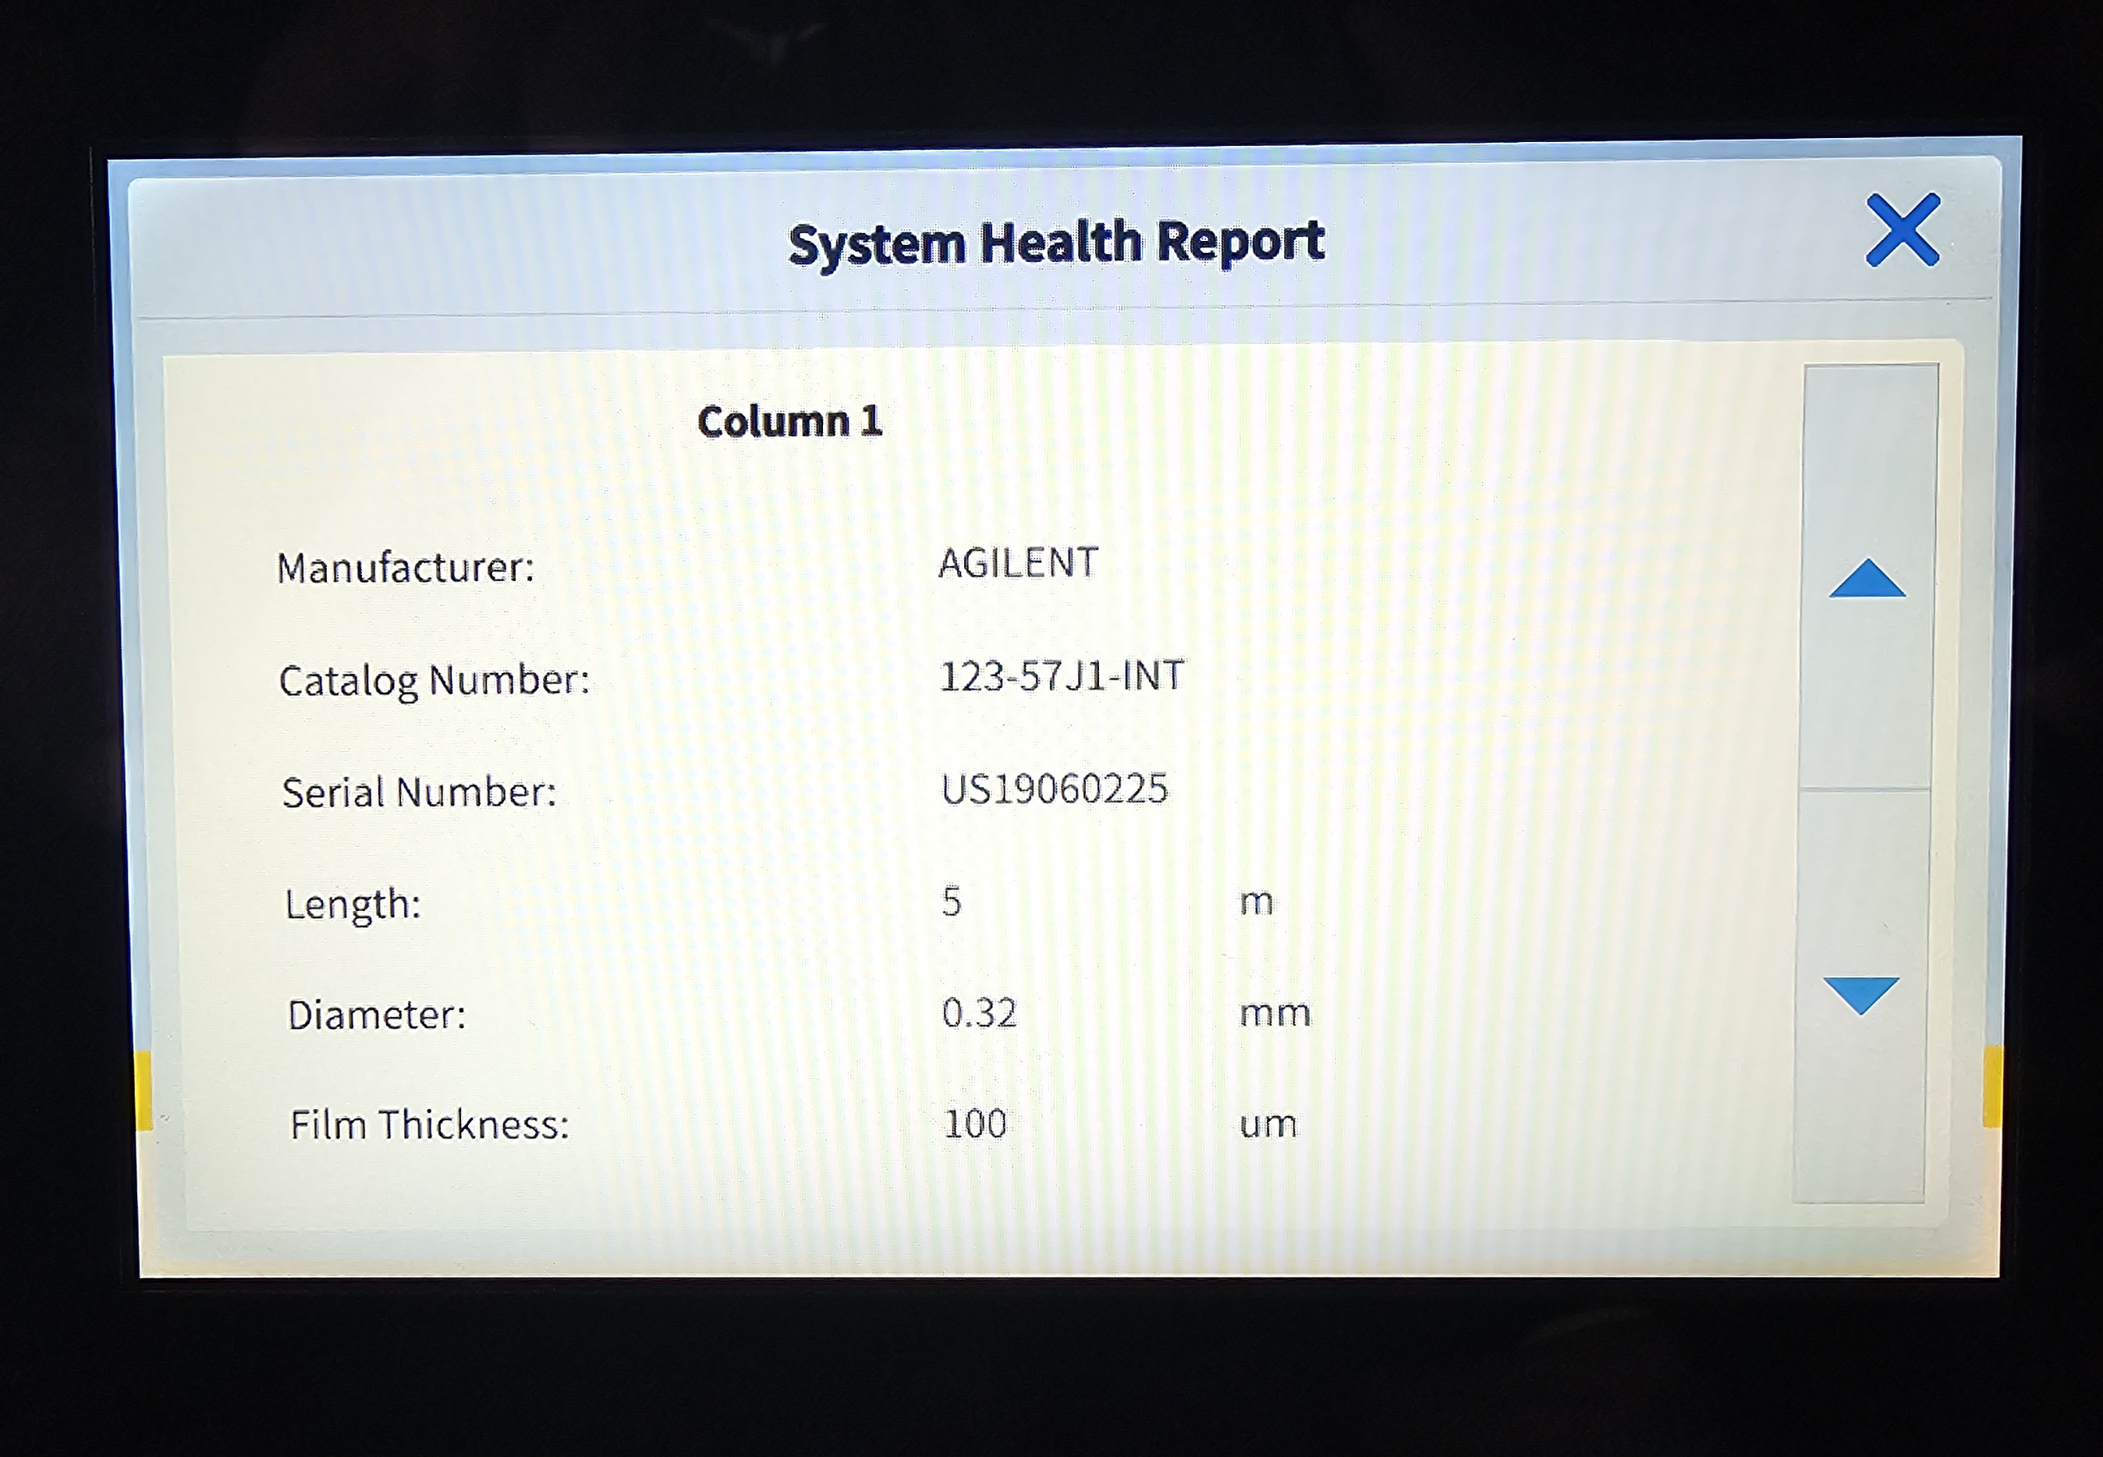The width and height of the screenshot is (2103, 1457).
Task: Click the AGILENT manufacturer value
Action: [x=1018, y=563]
